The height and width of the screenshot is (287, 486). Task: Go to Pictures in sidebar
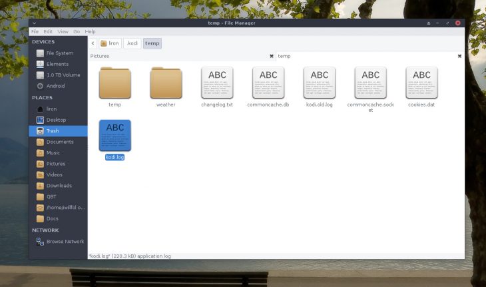pyautogui.click(x=59, y=164)
